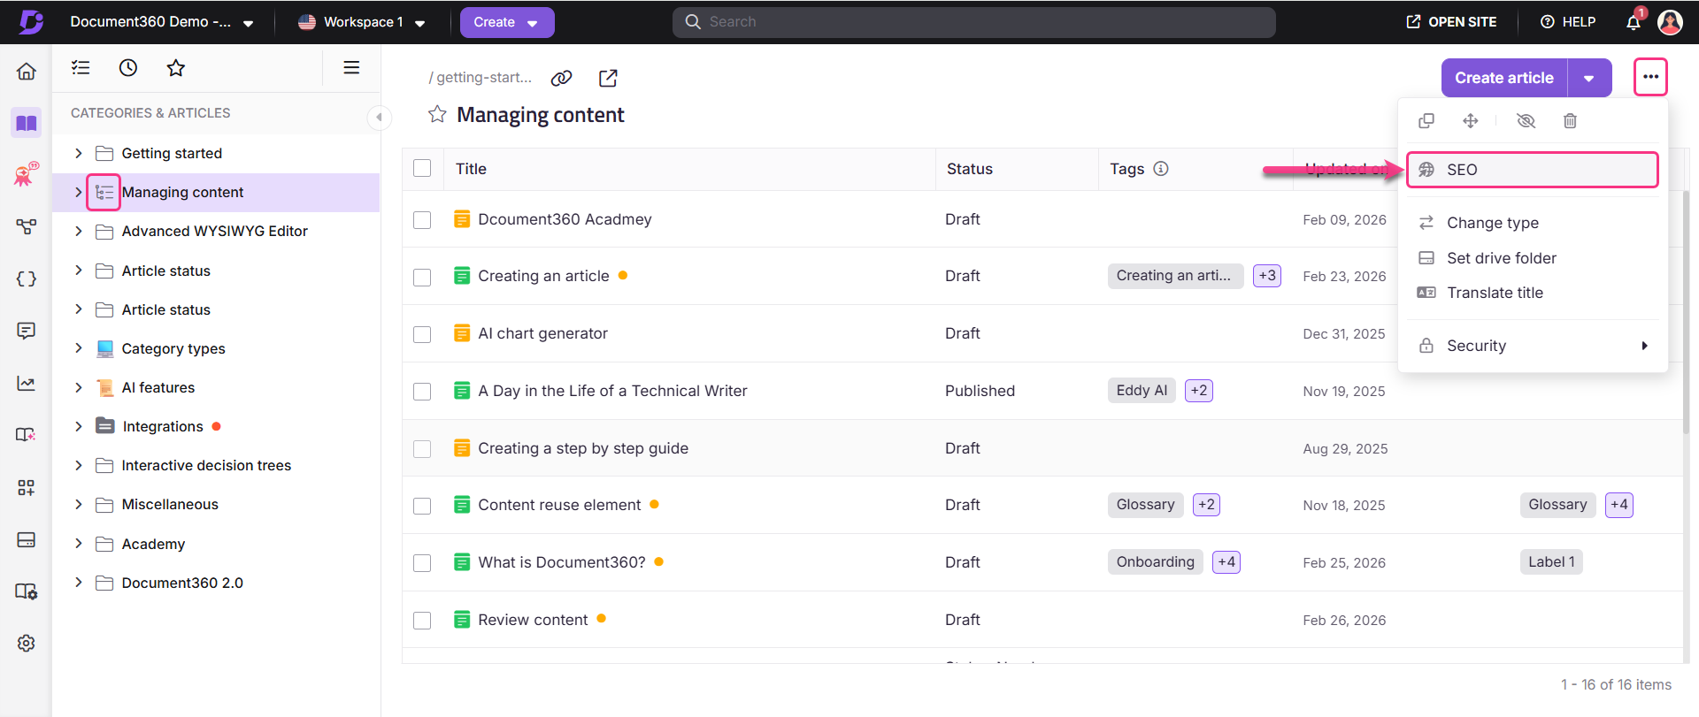Select the Miscellaneous category
Viewport: 1699px width, 717px height.
pyautogui.click(x=170, y=504)
